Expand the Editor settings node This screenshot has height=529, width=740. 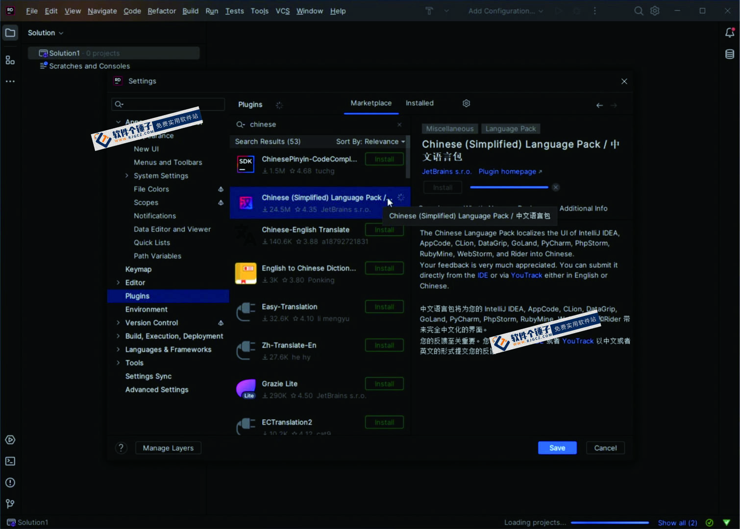point(118,283)
